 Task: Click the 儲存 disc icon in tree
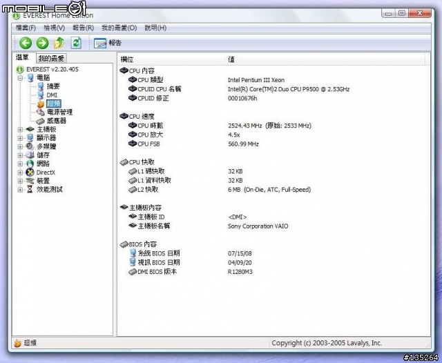30,155
